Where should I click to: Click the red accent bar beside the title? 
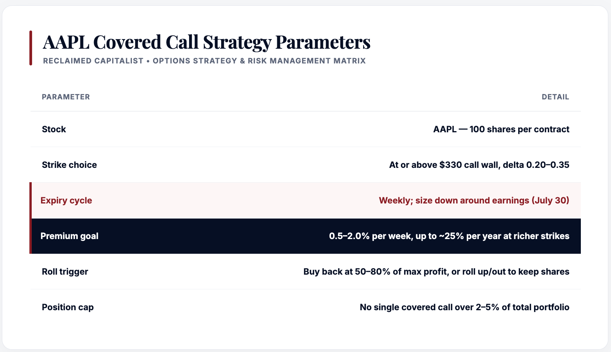tap(31, 48)
